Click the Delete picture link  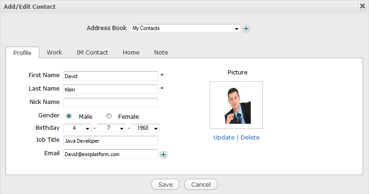(x=250, y=138)
